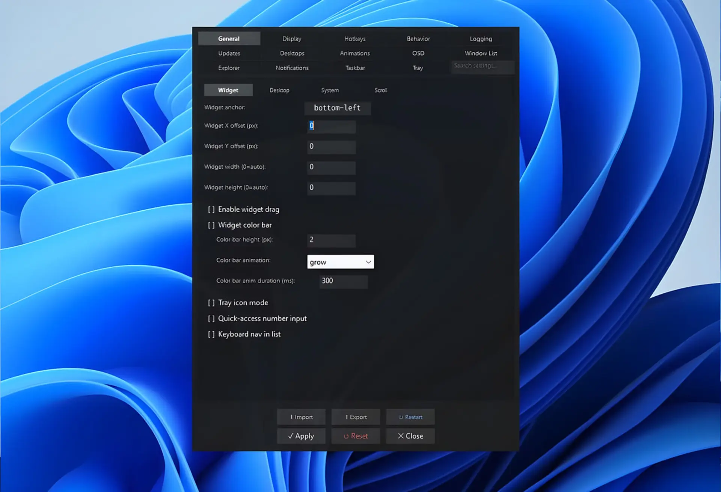Click the Widget anchor label
Viewport: 721px width, 492px height.
point(225,107)
